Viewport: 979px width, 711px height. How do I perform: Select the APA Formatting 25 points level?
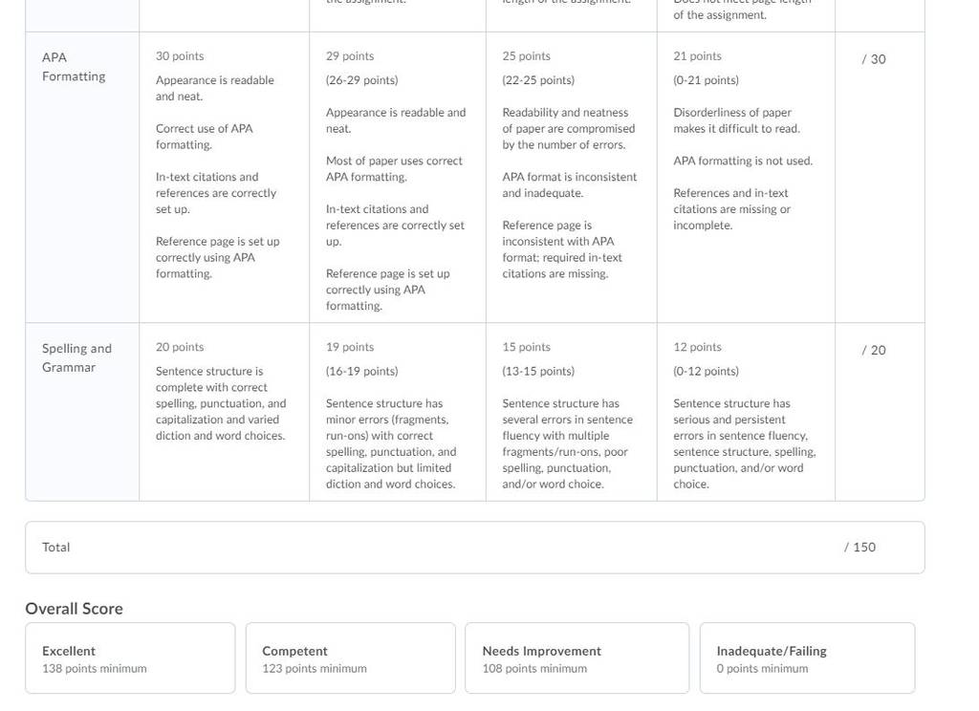point(572,178)
